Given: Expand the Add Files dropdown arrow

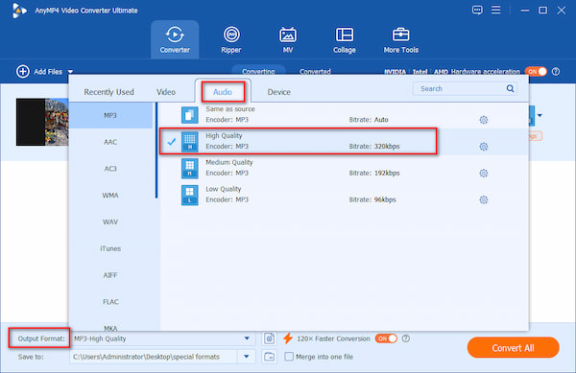Looking at the screenshot, I should 70,72.
